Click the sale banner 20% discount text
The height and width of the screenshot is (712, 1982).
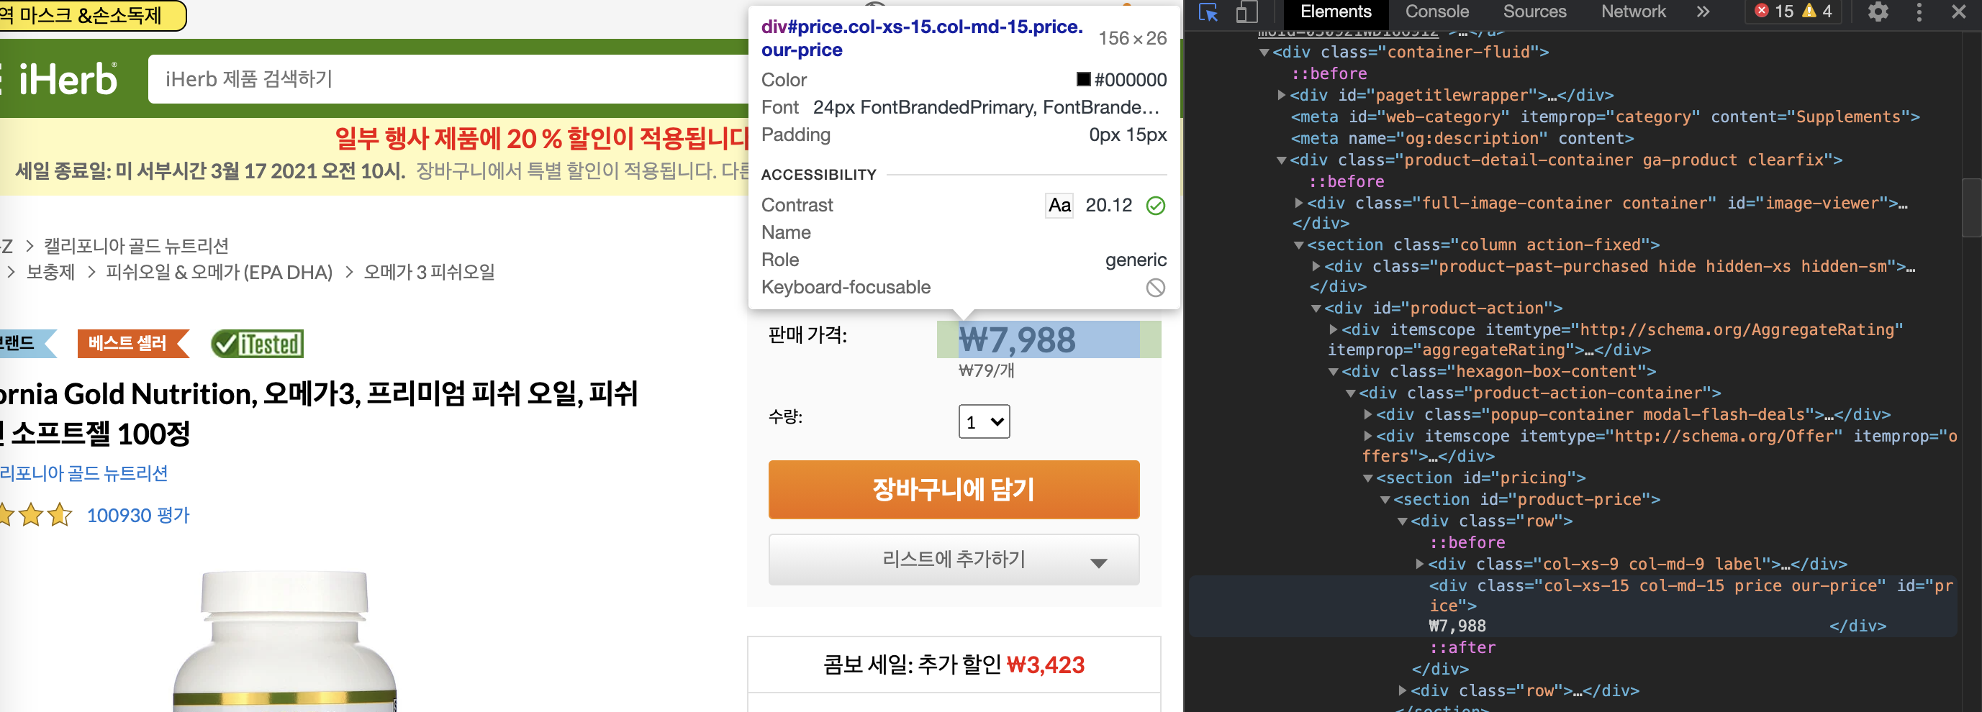pyautogui.click(x=543, y=138)
